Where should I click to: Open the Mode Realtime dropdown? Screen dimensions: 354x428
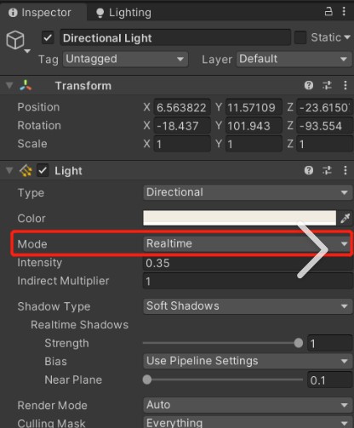[248, 243]
